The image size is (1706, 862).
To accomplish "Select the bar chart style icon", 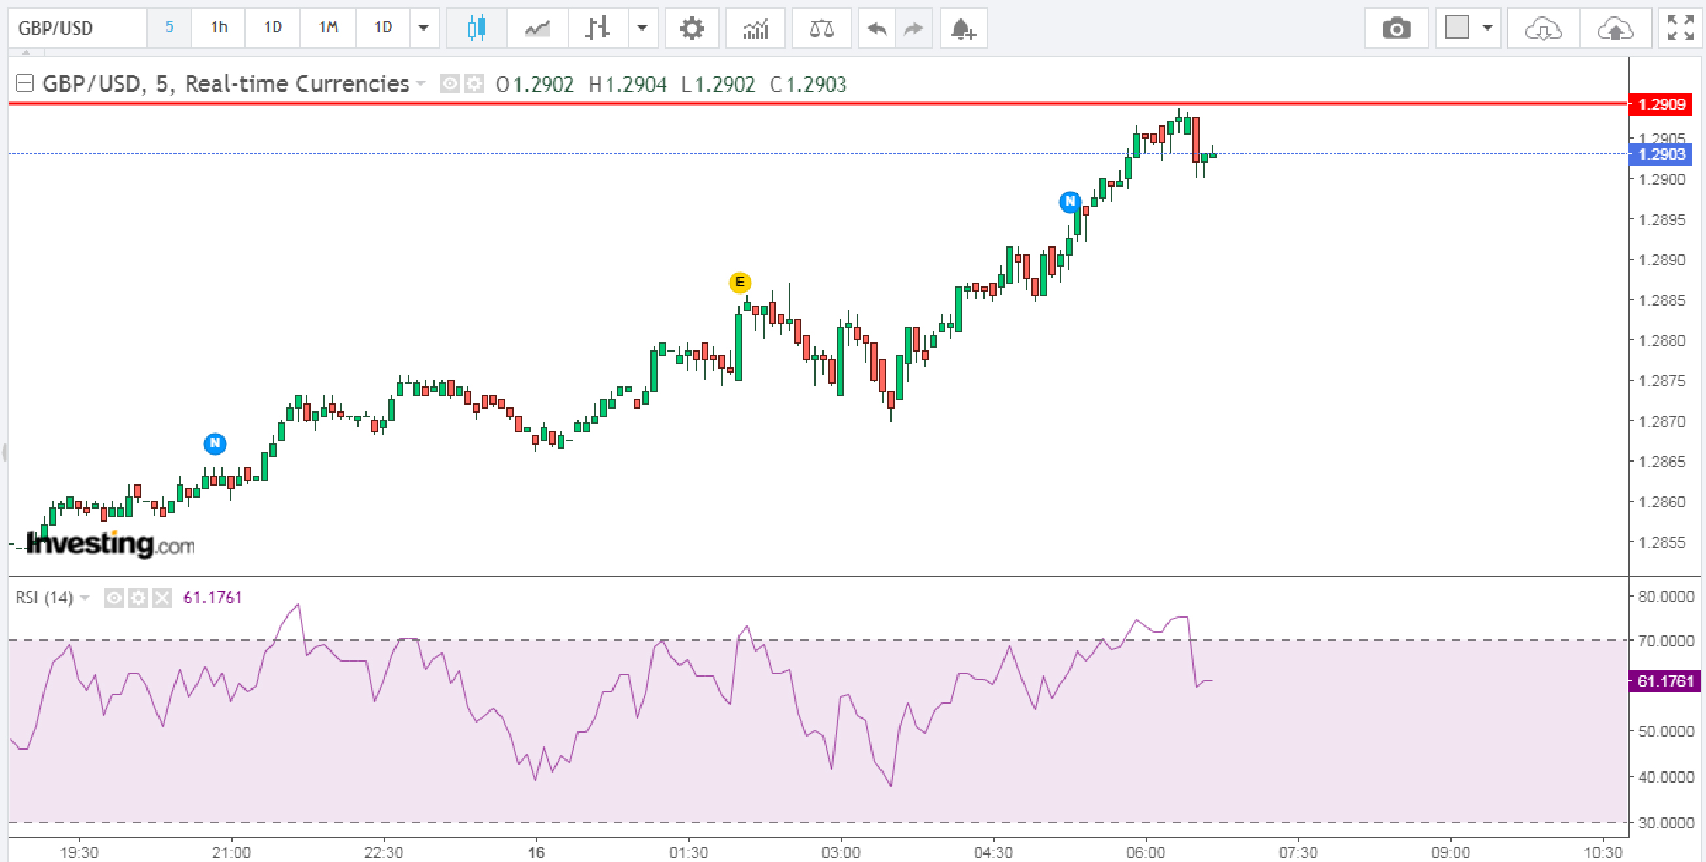I will [x=597, y=28].
